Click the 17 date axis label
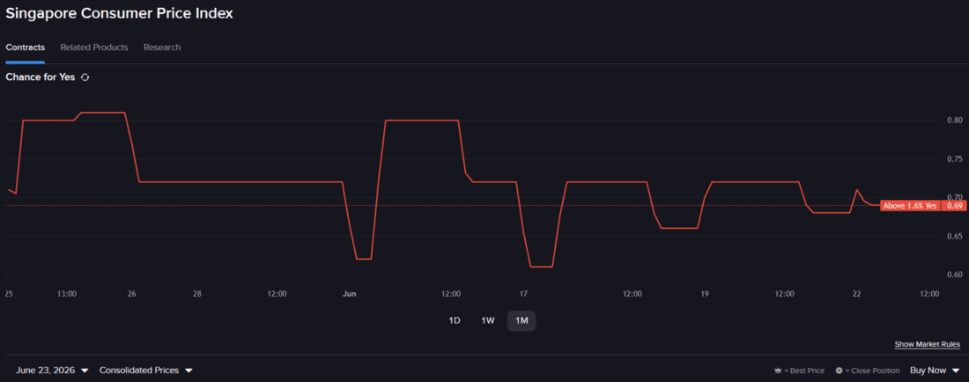This screenshot has height=382, width=969. pyautogui.click(x=523, y=294)
